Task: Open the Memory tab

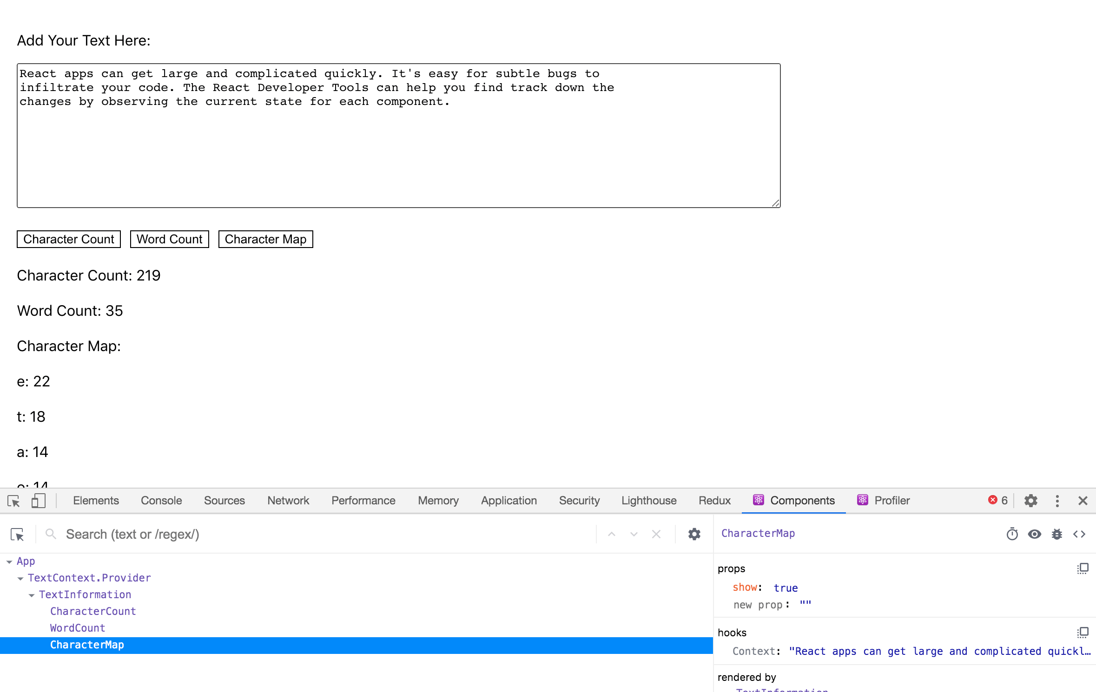Action: (x=438, y=501)
